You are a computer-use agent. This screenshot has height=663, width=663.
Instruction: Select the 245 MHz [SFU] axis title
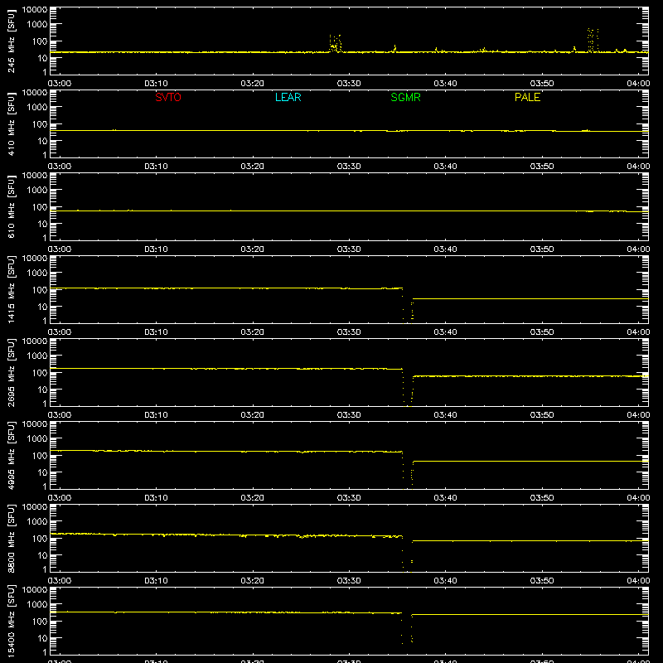click(11, 41)
